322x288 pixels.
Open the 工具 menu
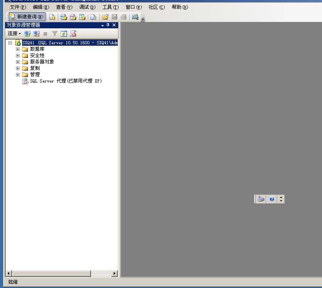[x=111, y=7]
